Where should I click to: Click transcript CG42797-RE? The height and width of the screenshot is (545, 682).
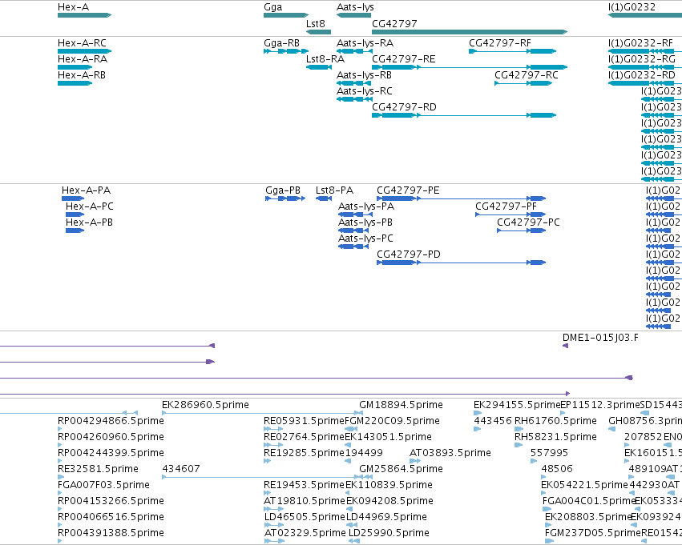(x=470, y=67)
